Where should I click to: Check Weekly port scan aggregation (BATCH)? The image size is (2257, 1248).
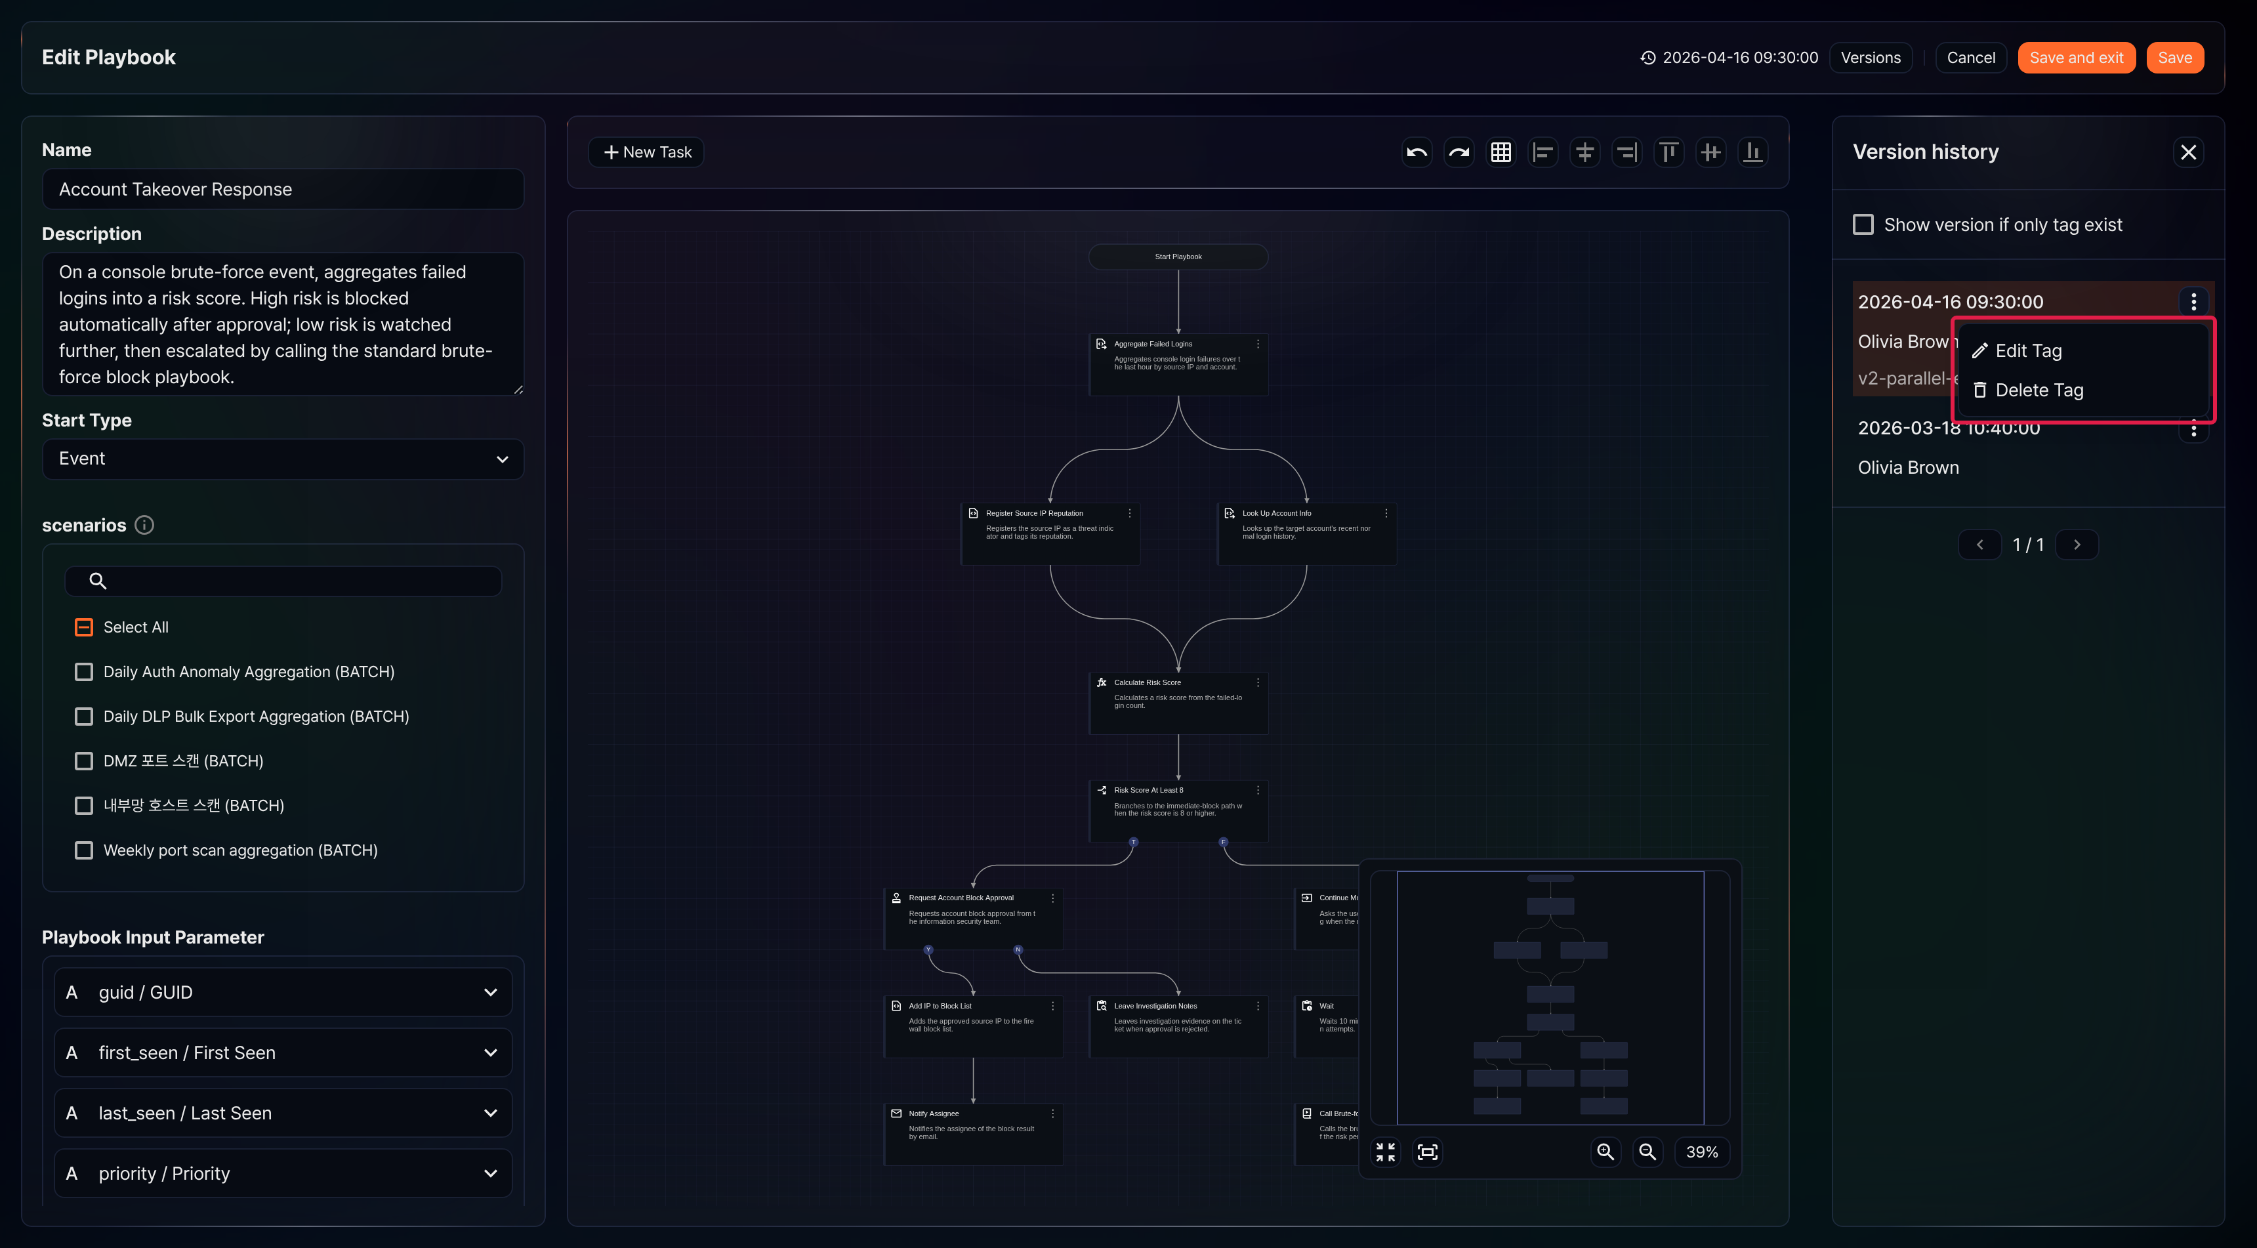click(84, 851)
